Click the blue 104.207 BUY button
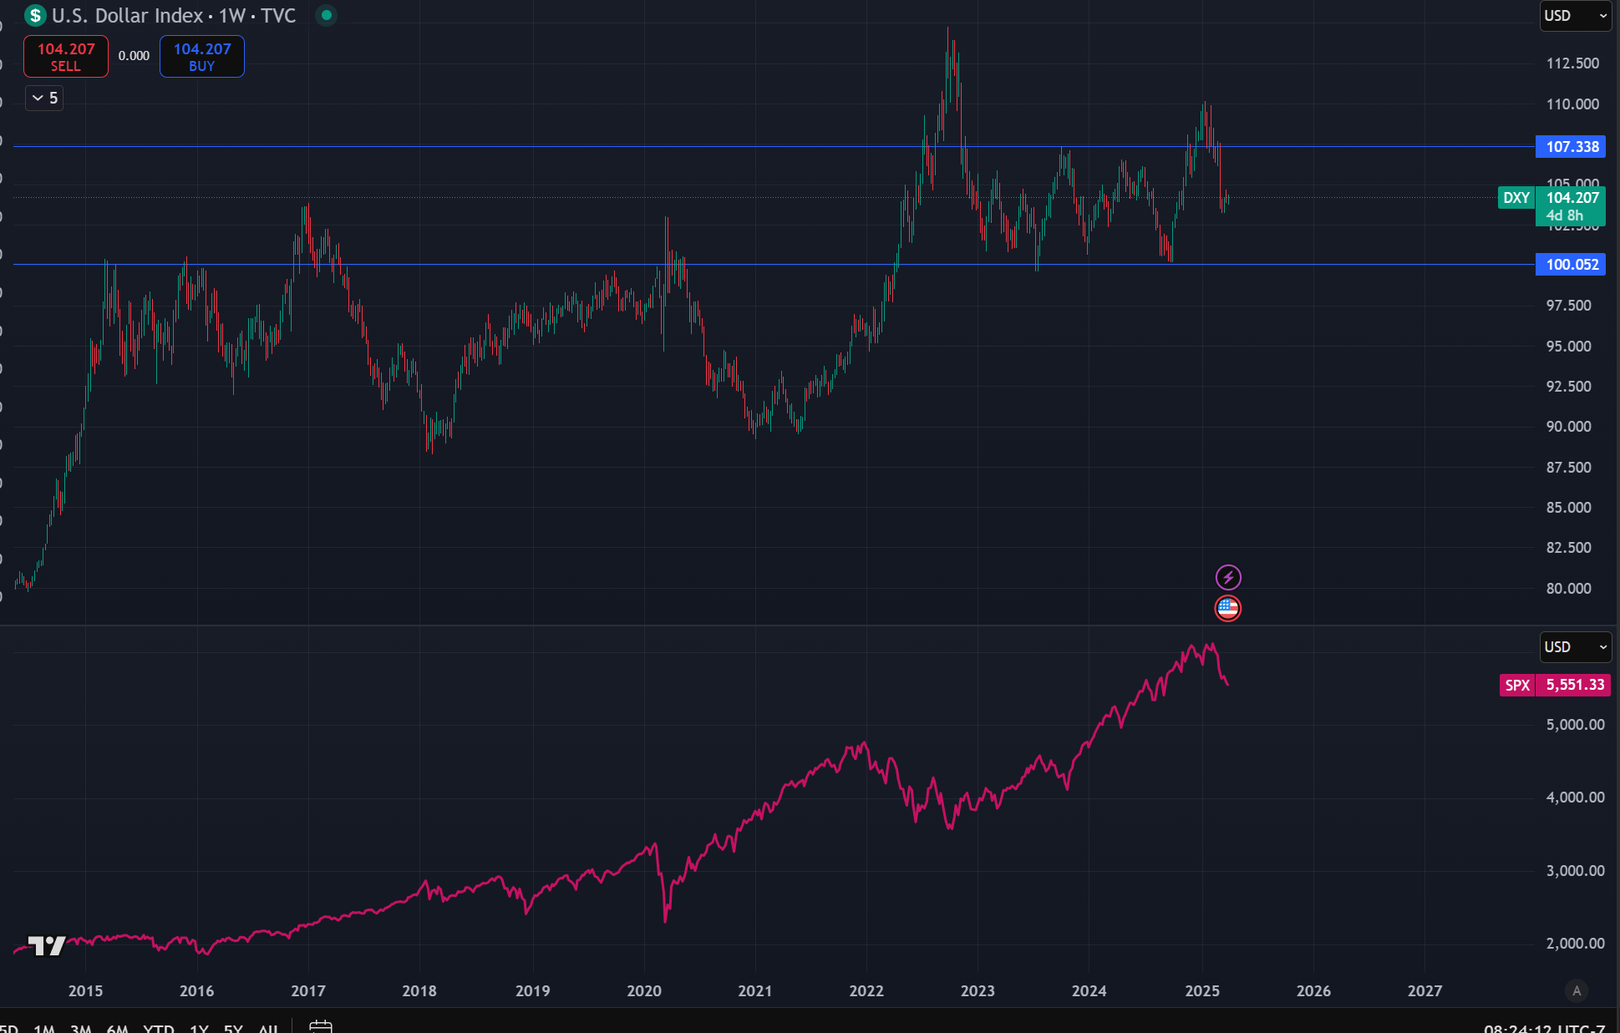1620x1033 pixels. click(x=201, y=56)
